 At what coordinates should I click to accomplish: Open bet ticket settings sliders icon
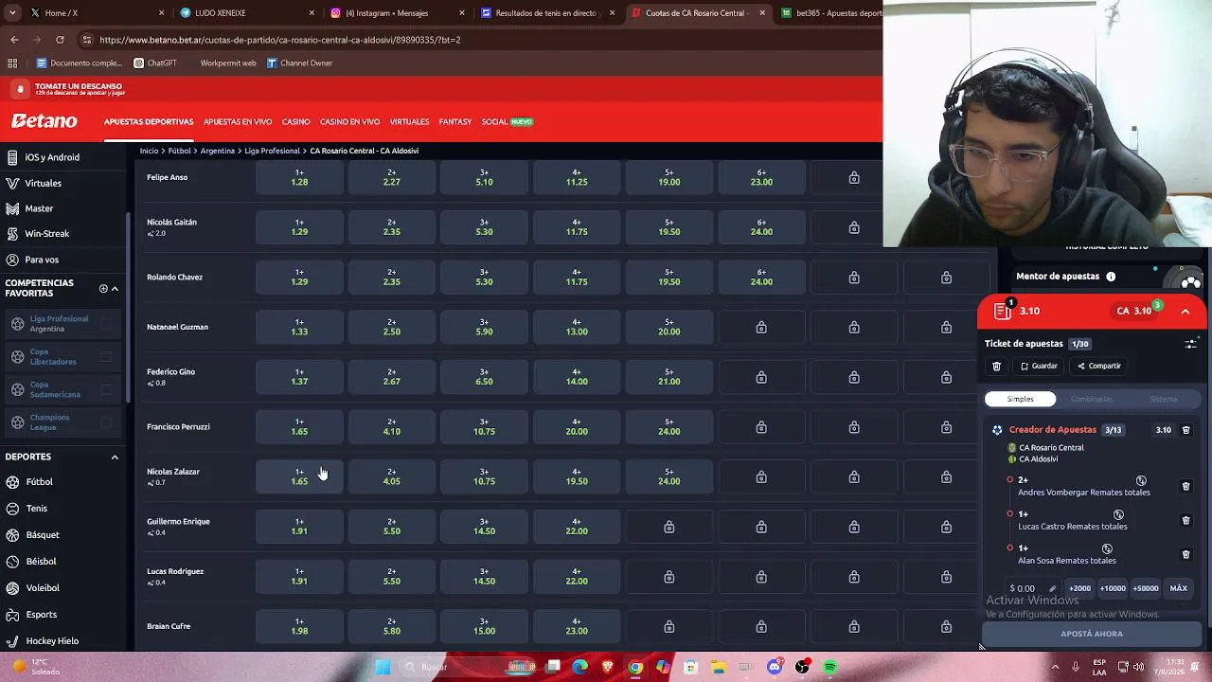tap(1190, 344)
